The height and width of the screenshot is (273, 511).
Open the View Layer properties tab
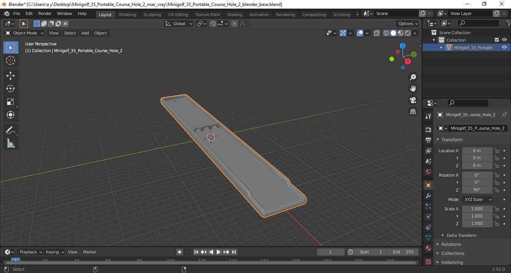428,151
